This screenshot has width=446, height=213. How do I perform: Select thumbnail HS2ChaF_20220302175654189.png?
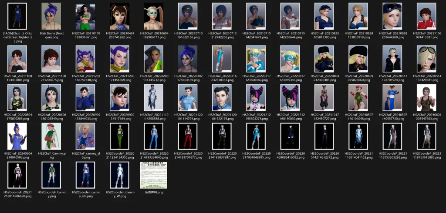pos(188,59)
